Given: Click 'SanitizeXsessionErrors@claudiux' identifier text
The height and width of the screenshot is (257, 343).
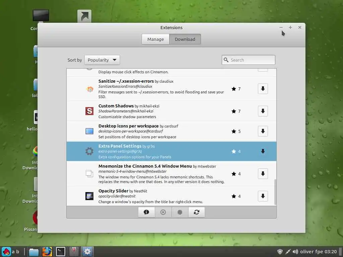Looking at the screenshot, I should [x=125, y=86].
